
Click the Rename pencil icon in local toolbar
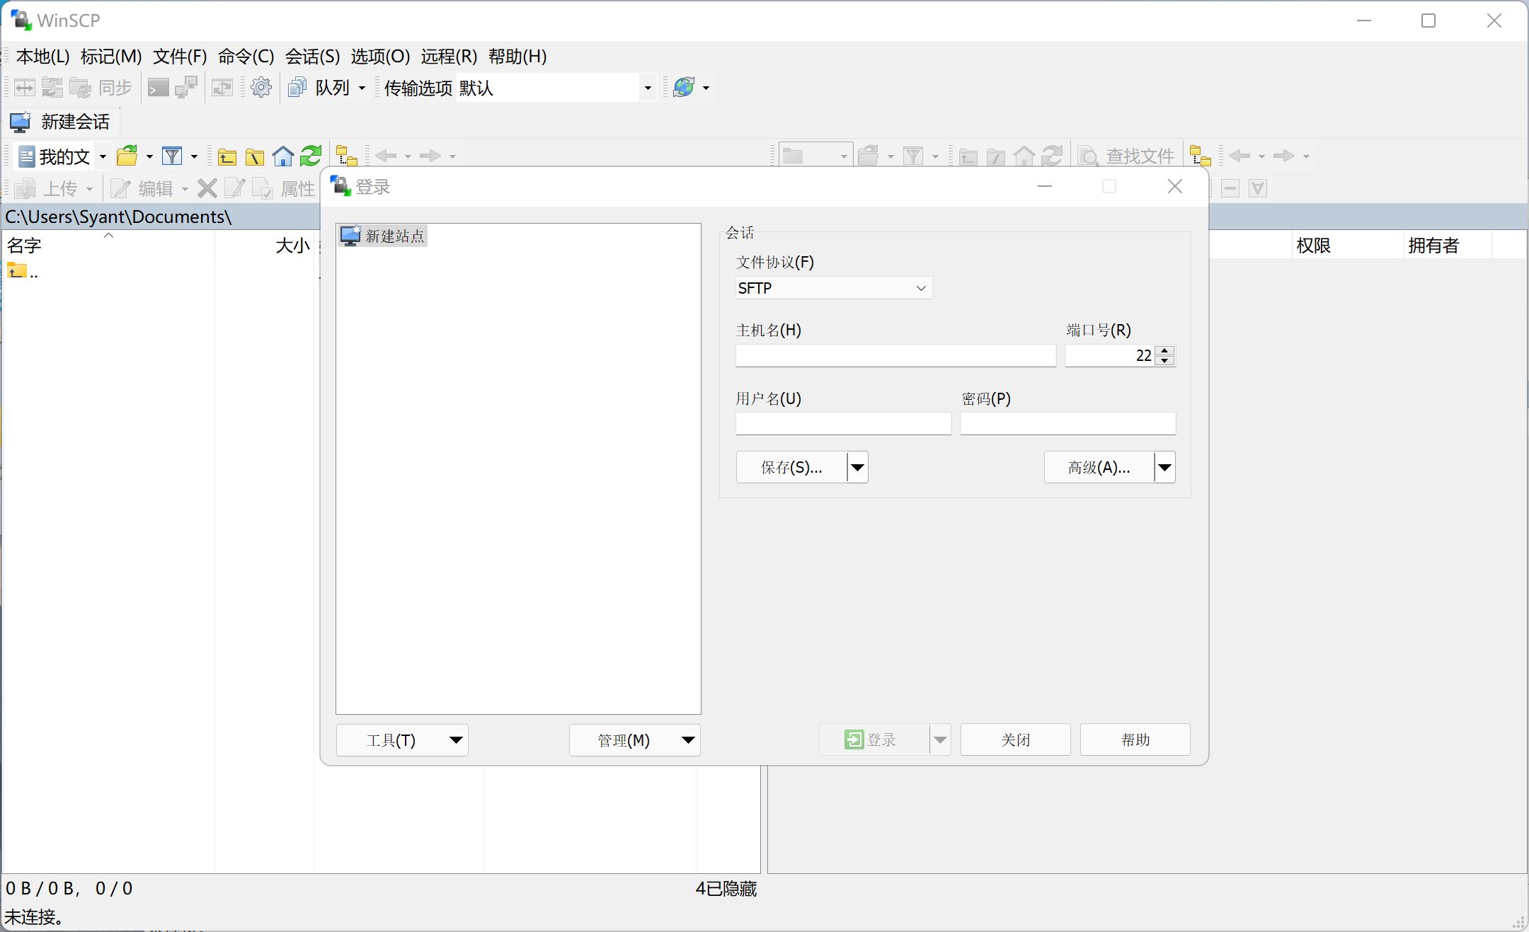click(x=234, y=188)
